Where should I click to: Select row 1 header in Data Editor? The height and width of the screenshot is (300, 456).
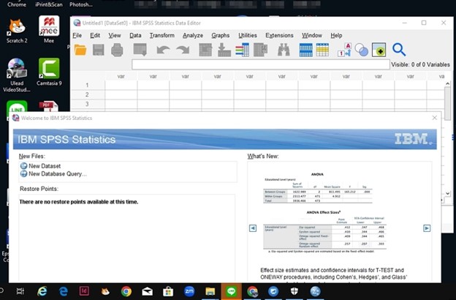click(87, 85)
